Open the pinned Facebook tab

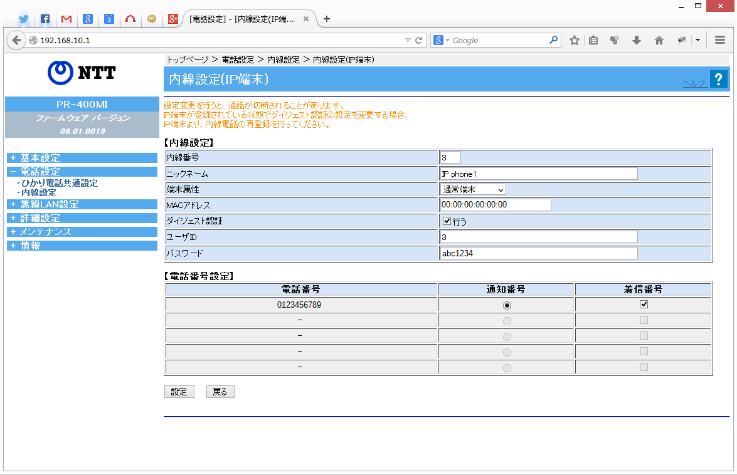coord(45,19)
